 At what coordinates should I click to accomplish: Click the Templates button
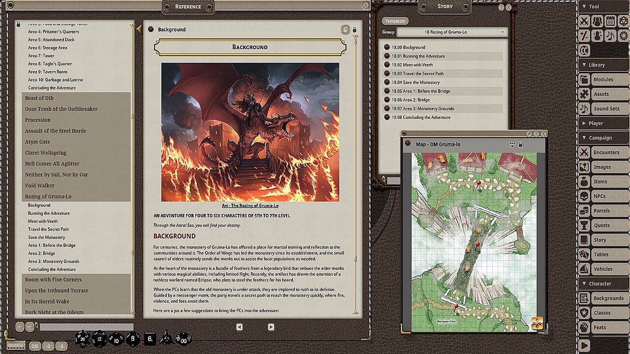coord(395,21)
